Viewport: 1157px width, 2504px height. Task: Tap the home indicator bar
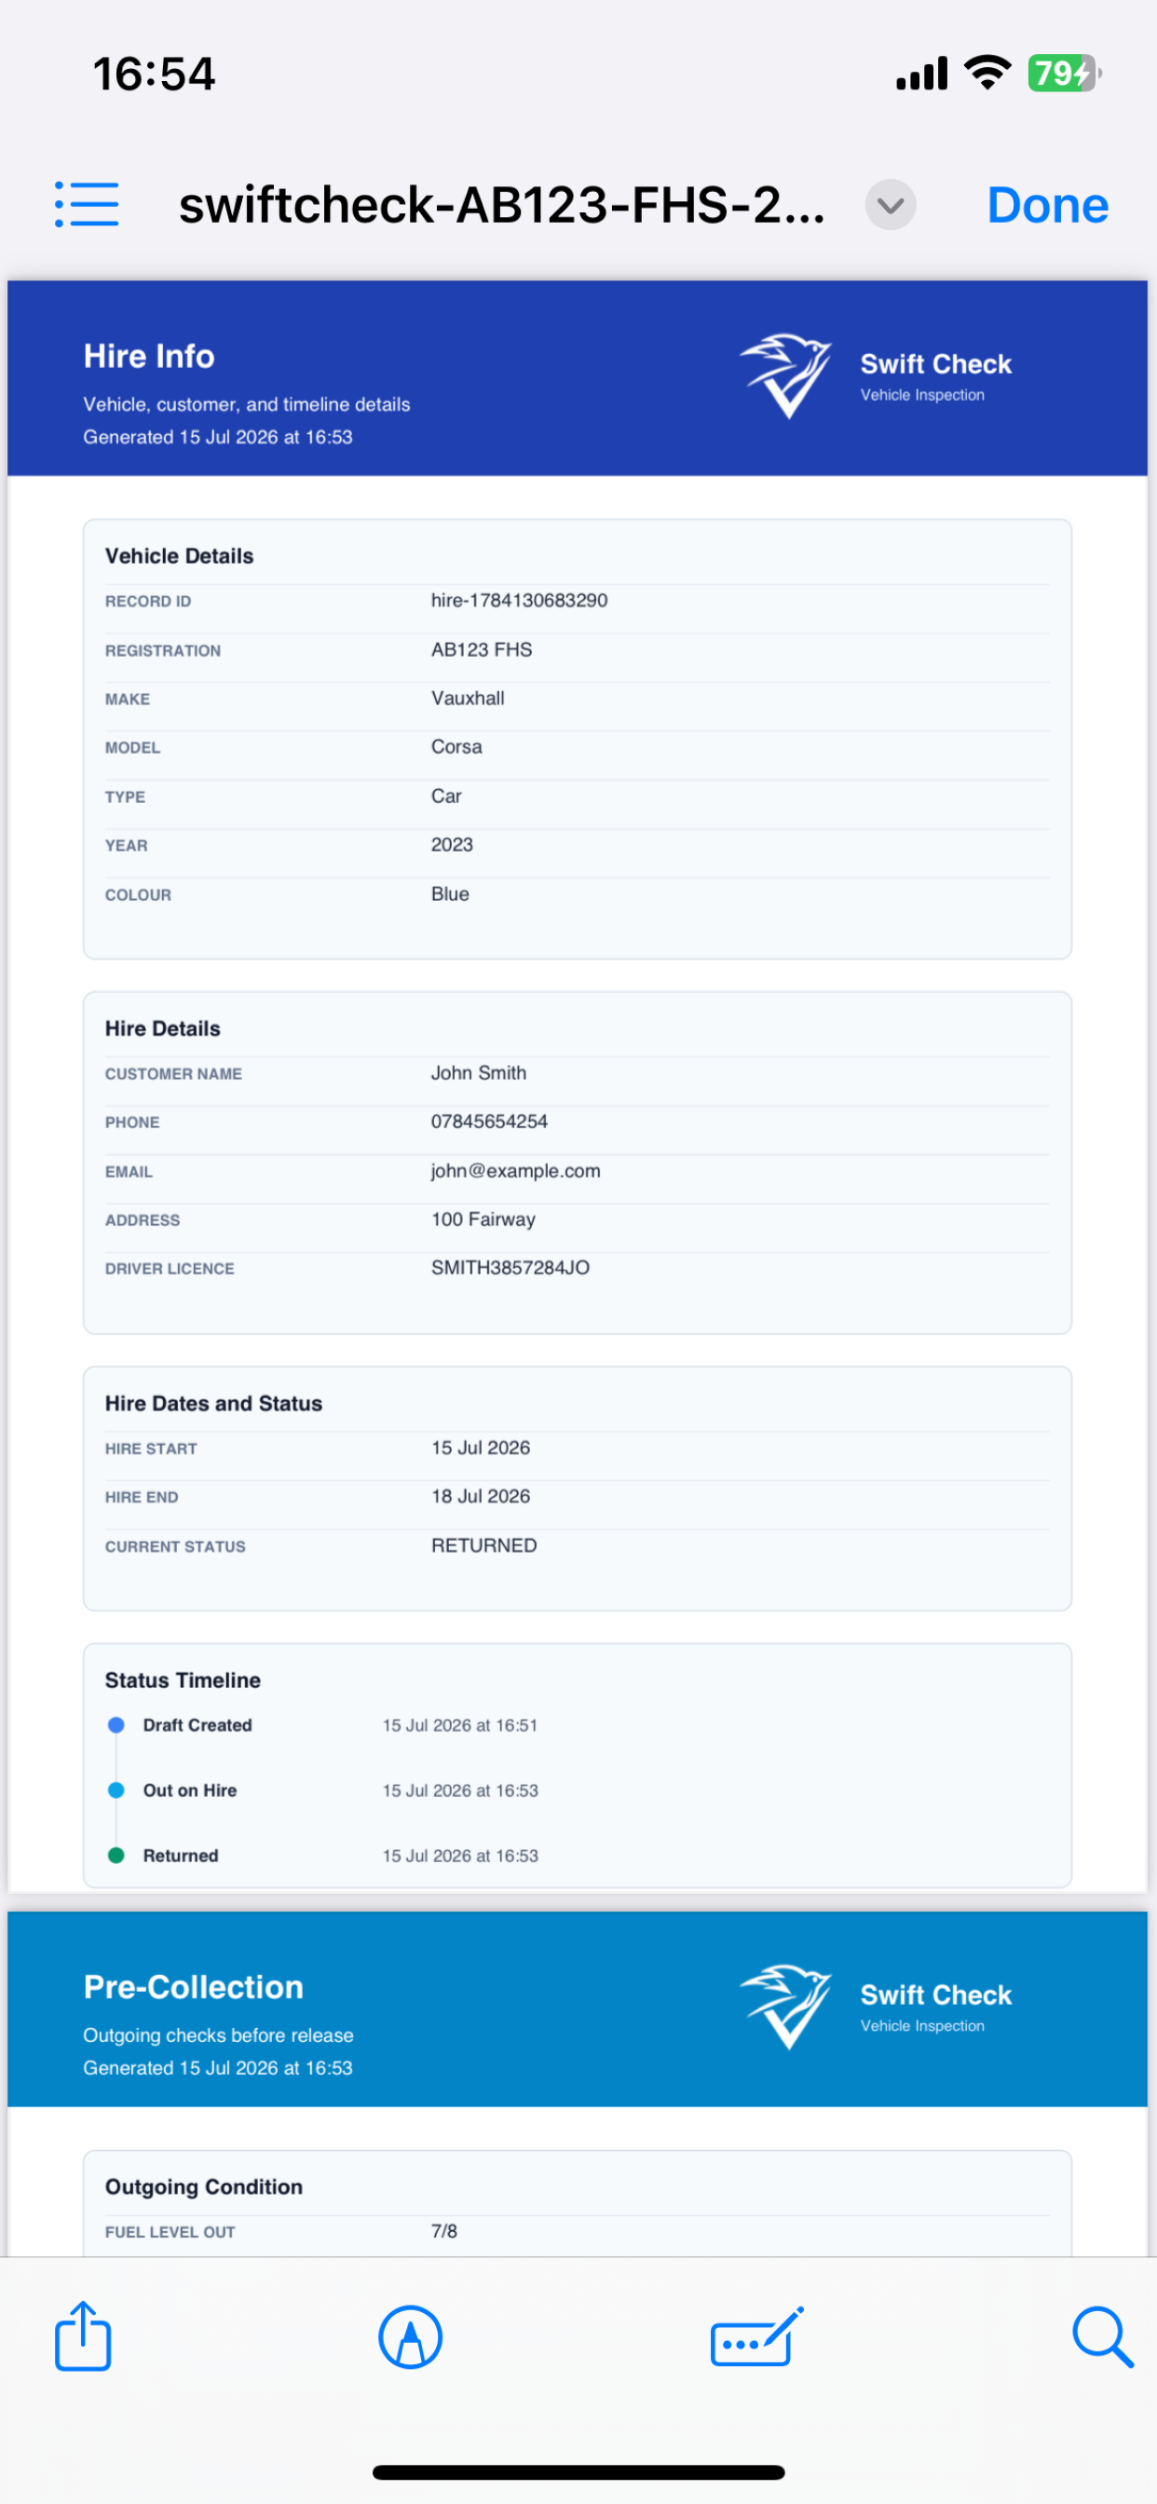point(578,2472)
